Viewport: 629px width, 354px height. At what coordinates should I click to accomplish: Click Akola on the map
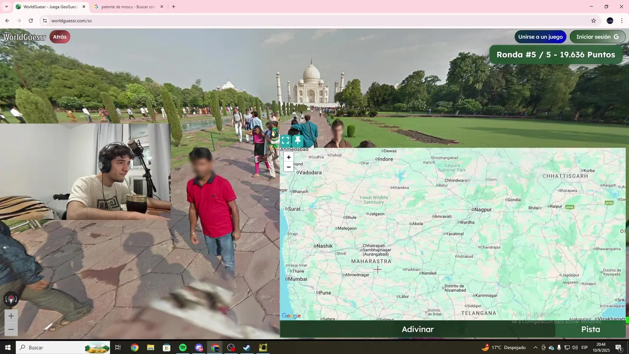tap(417, 224)
